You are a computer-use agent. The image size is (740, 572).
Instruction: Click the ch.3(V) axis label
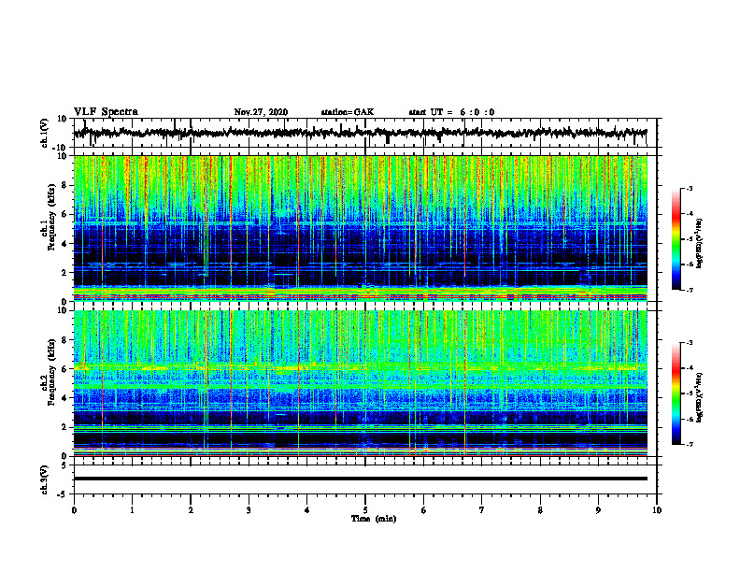point(45,479)
